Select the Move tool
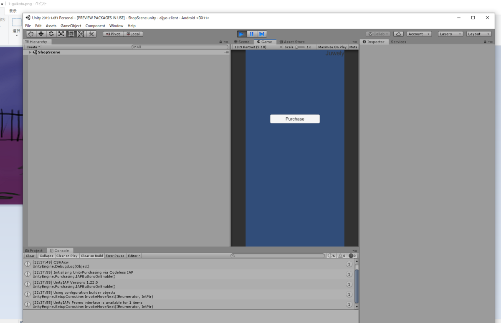 coord(41,34)
